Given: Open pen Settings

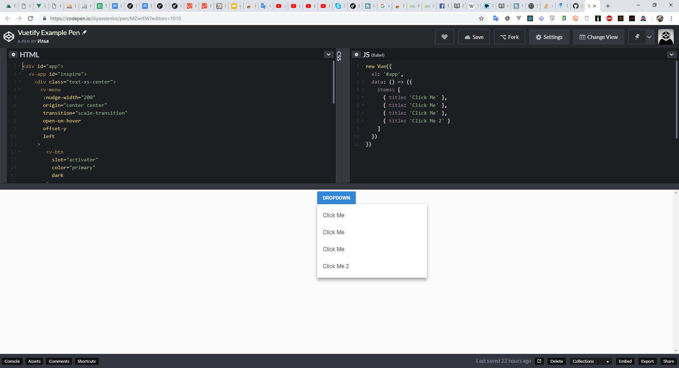Looking at the screenshot, I should pos(549,37).
